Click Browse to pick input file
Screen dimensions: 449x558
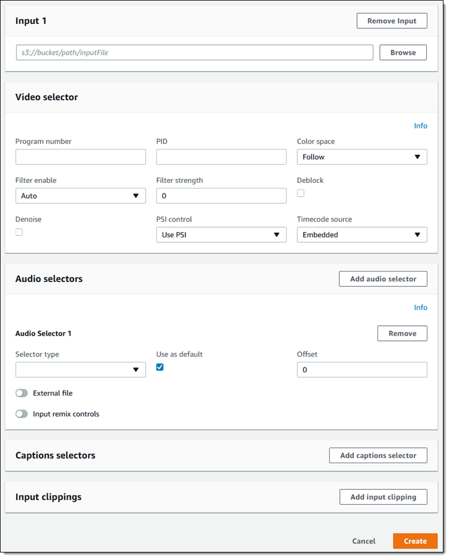coord(402,53)
